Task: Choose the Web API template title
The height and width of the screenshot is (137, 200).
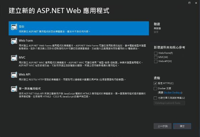Action: (x=24, y=74)
